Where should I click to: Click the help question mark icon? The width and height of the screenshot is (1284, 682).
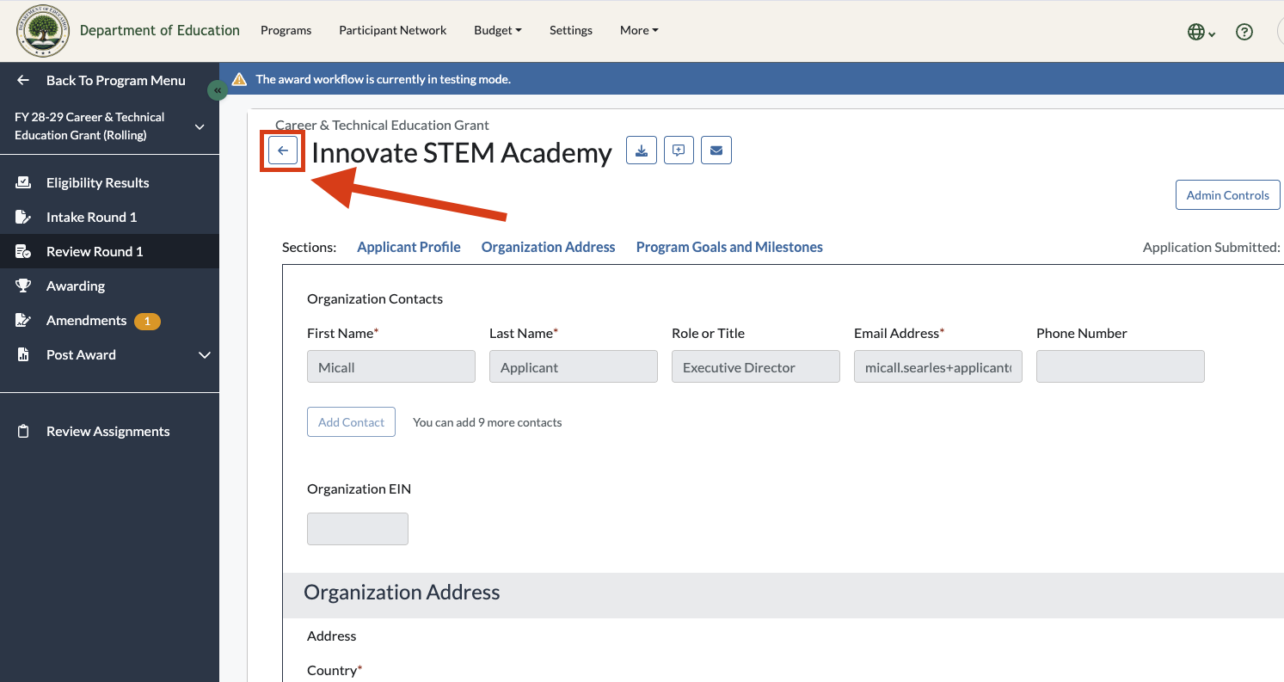tap(1244, 32)
